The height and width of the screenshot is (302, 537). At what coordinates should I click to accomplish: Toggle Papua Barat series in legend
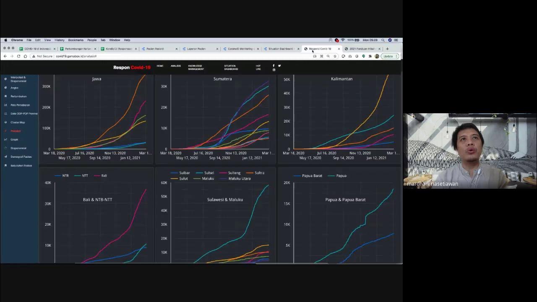click(308, 175)
